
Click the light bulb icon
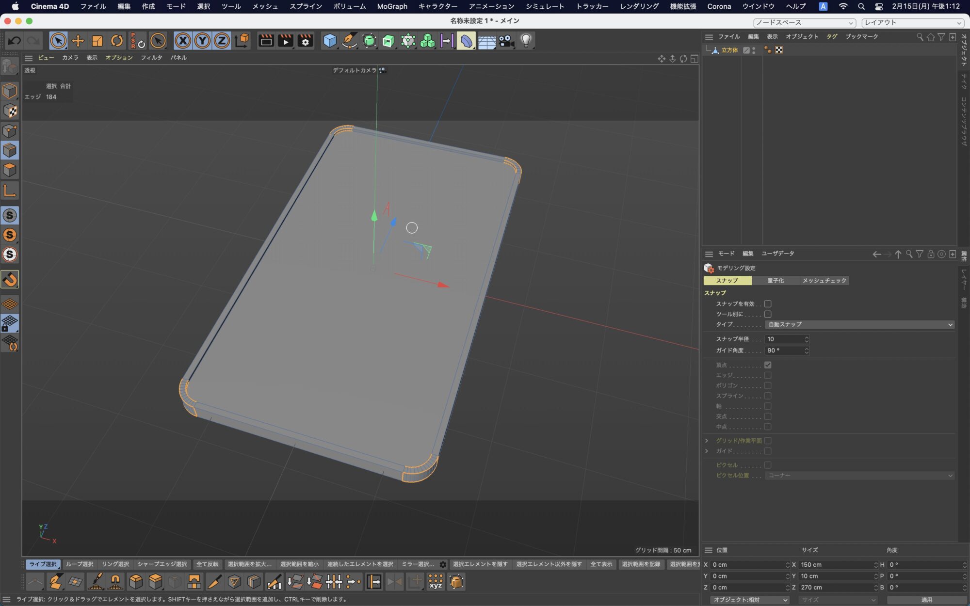click(526, 41)
